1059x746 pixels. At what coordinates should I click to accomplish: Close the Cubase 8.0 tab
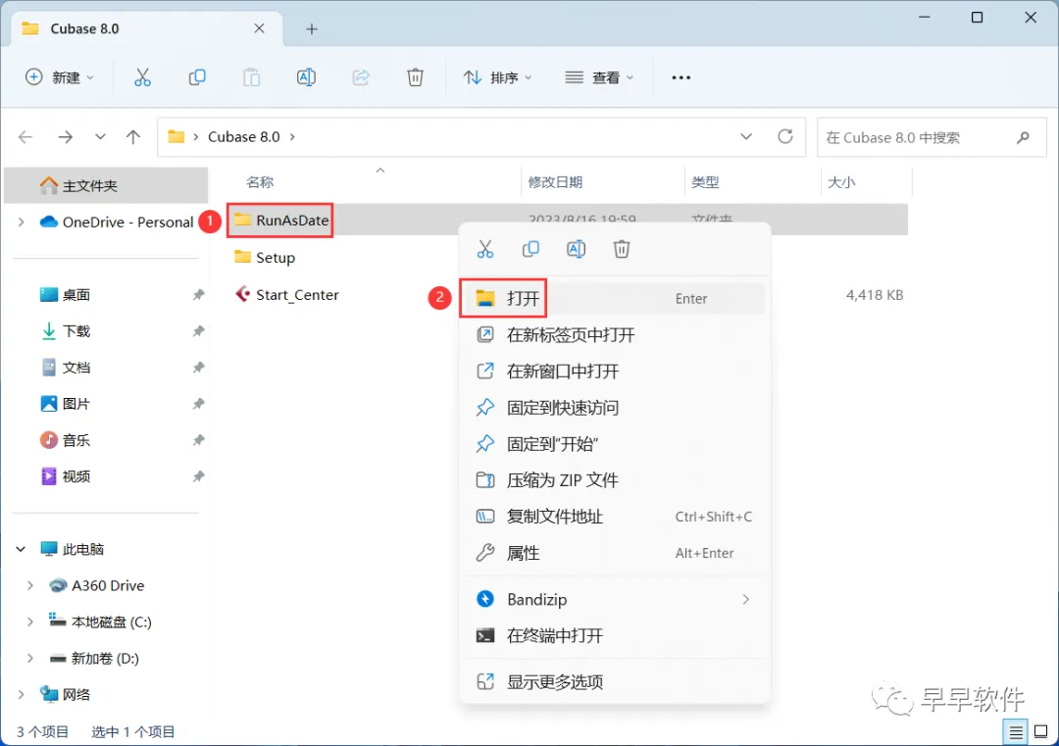259,28
